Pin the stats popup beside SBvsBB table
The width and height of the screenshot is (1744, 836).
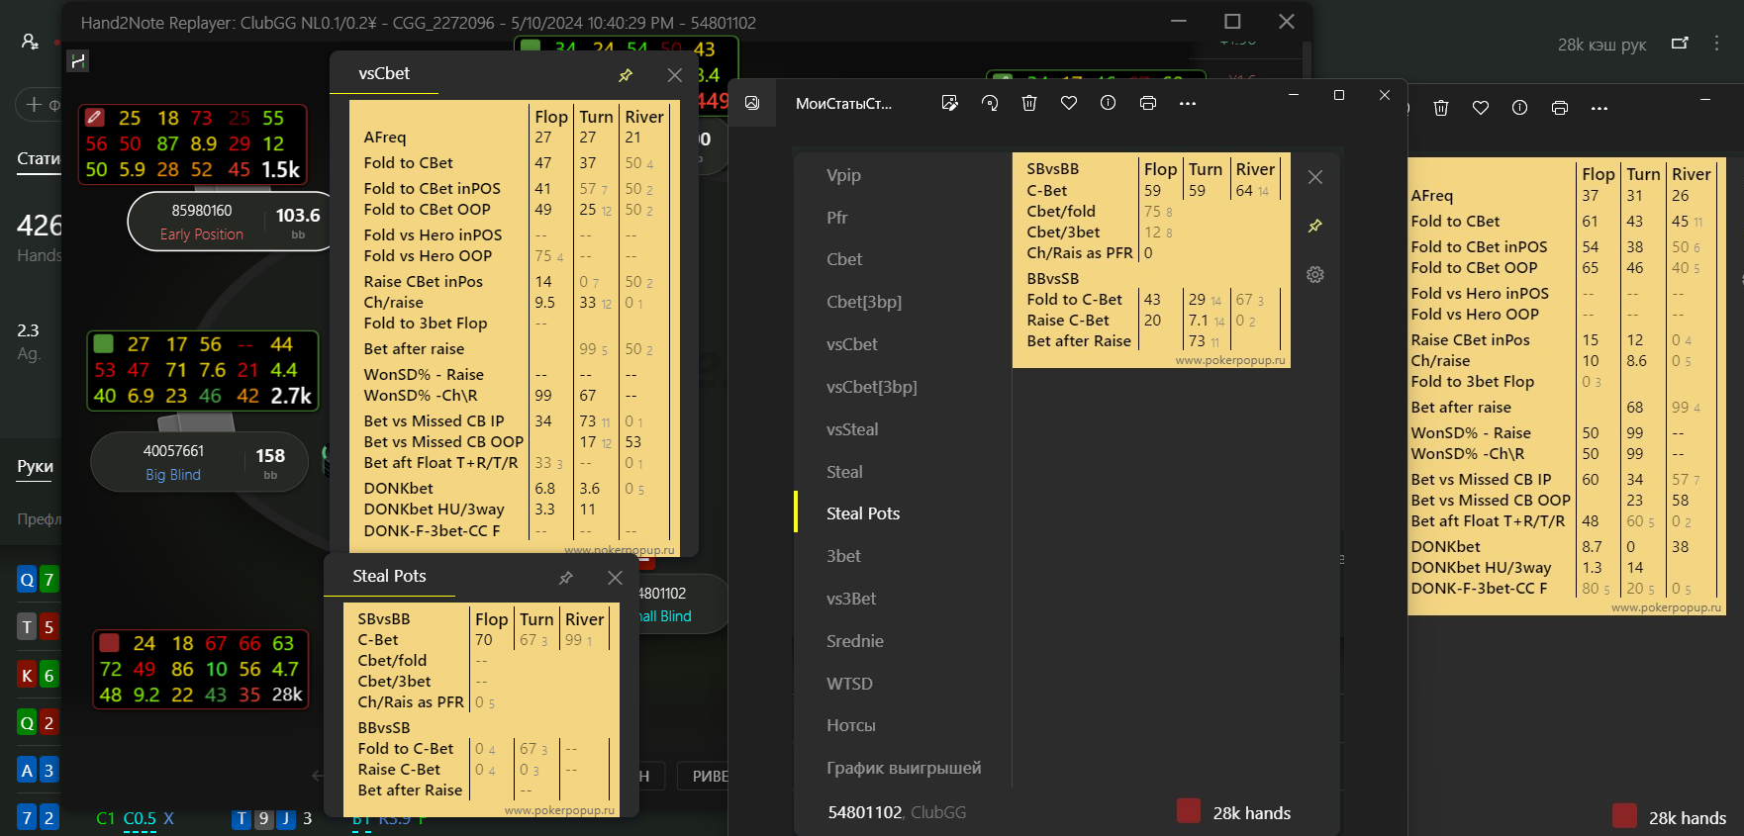click(1315, 227)
